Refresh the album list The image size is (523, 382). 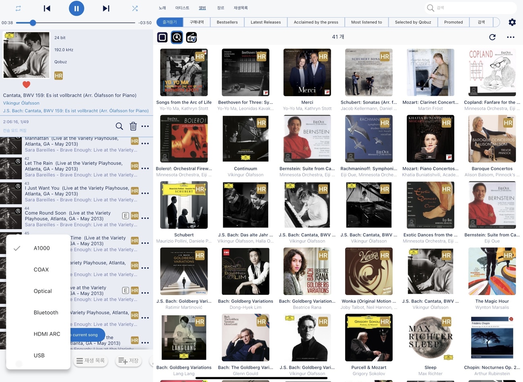pos(492,37)
